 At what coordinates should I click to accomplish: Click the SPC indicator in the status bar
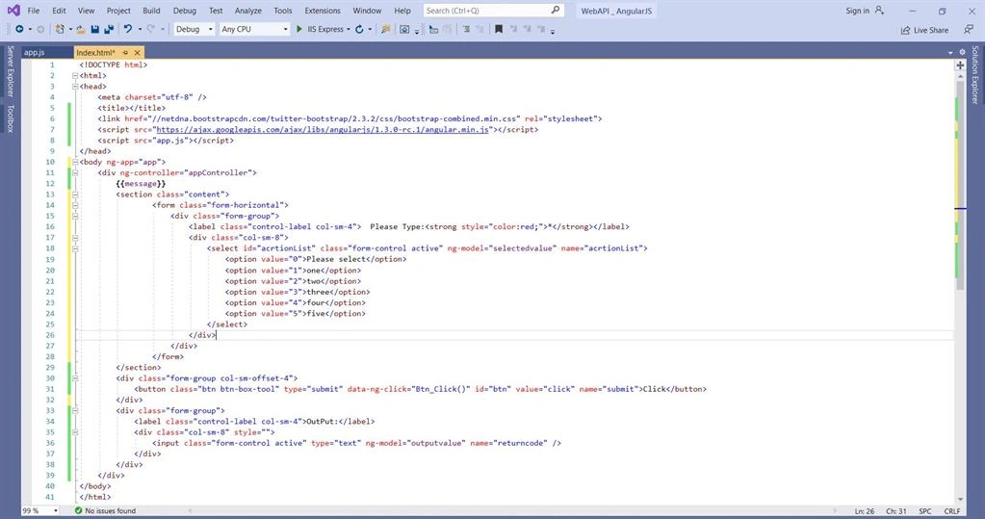click(924, 511)
